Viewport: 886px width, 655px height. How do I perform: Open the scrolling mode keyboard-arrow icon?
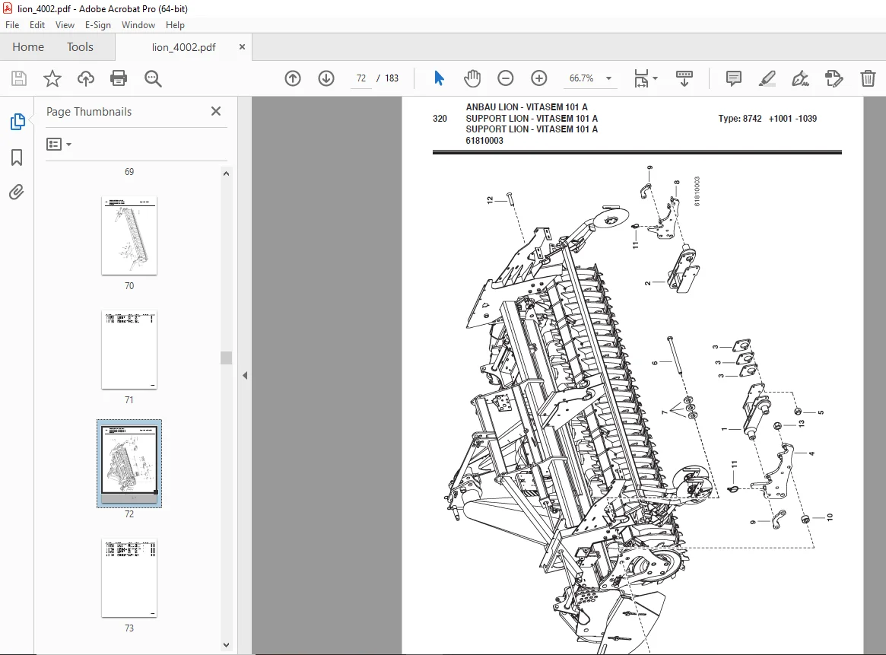[684, 78]
